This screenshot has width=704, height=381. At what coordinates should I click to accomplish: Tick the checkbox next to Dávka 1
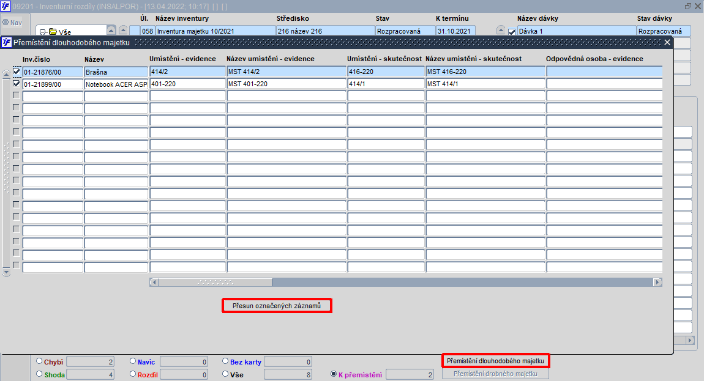click(x=512, y=31)
